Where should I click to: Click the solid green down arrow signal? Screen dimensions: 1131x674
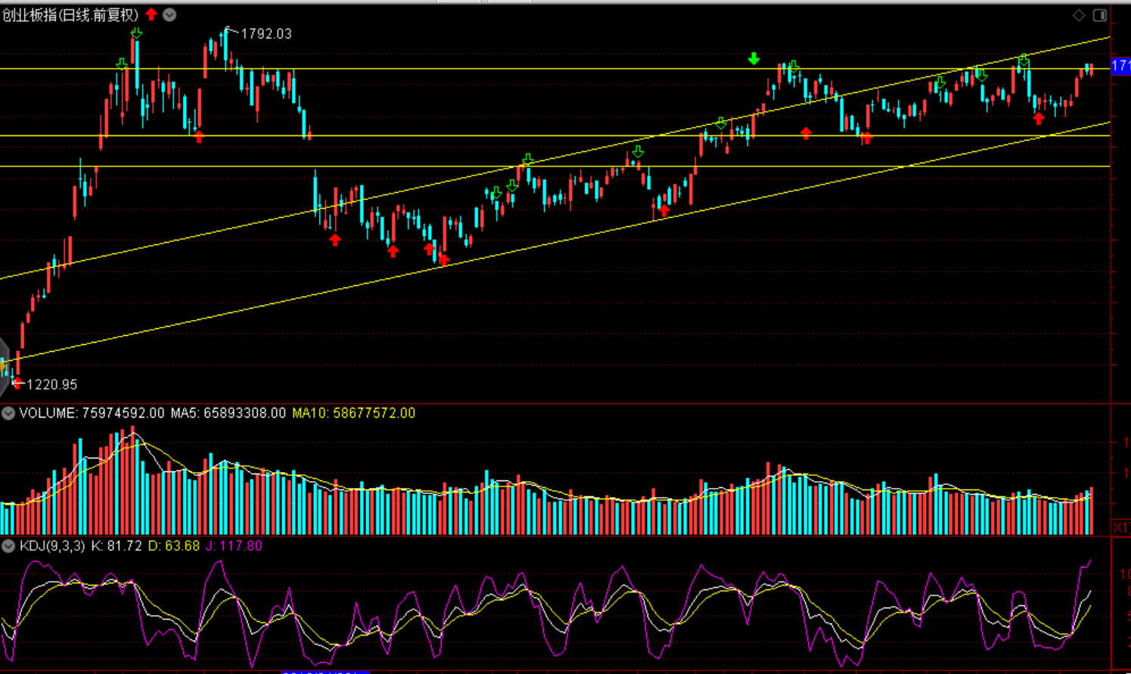[753, 59]
